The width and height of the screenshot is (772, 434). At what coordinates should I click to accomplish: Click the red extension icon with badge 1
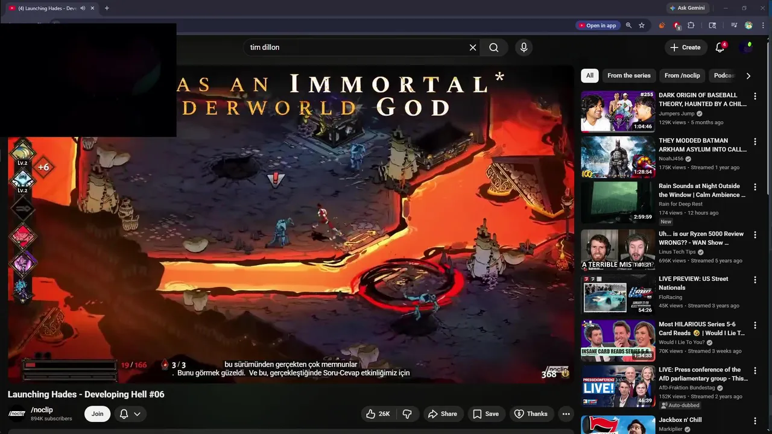677,25
